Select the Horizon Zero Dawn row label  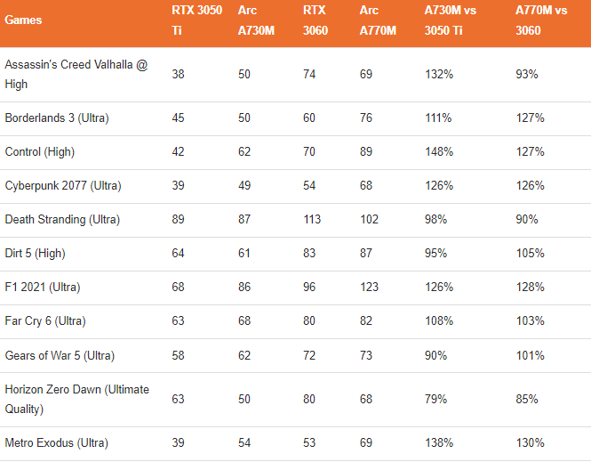[x=76, y=400]
